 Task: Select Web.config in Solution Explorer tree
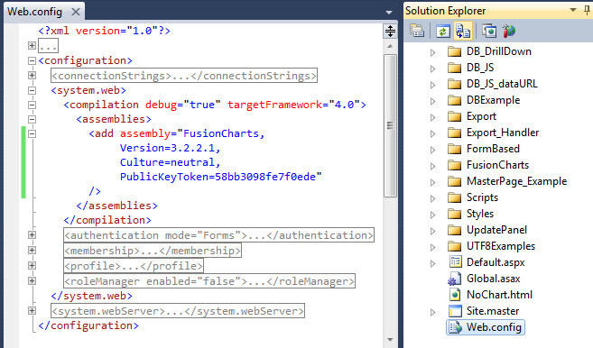(x=486, y=327)
